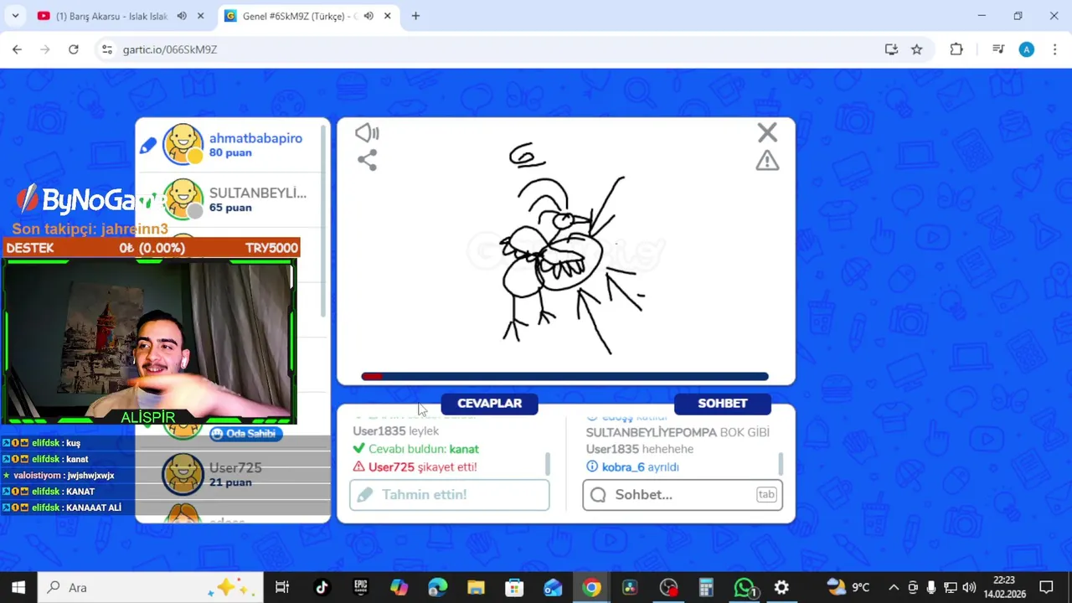
Task: Open Microsoft Store from the taskbar
Action: tap(514, 587)
